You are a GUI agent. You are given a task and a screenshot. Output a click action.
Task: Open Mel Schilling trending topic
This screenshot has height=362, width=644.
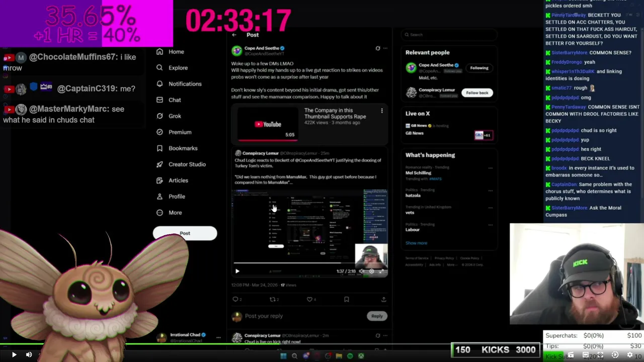418,173
